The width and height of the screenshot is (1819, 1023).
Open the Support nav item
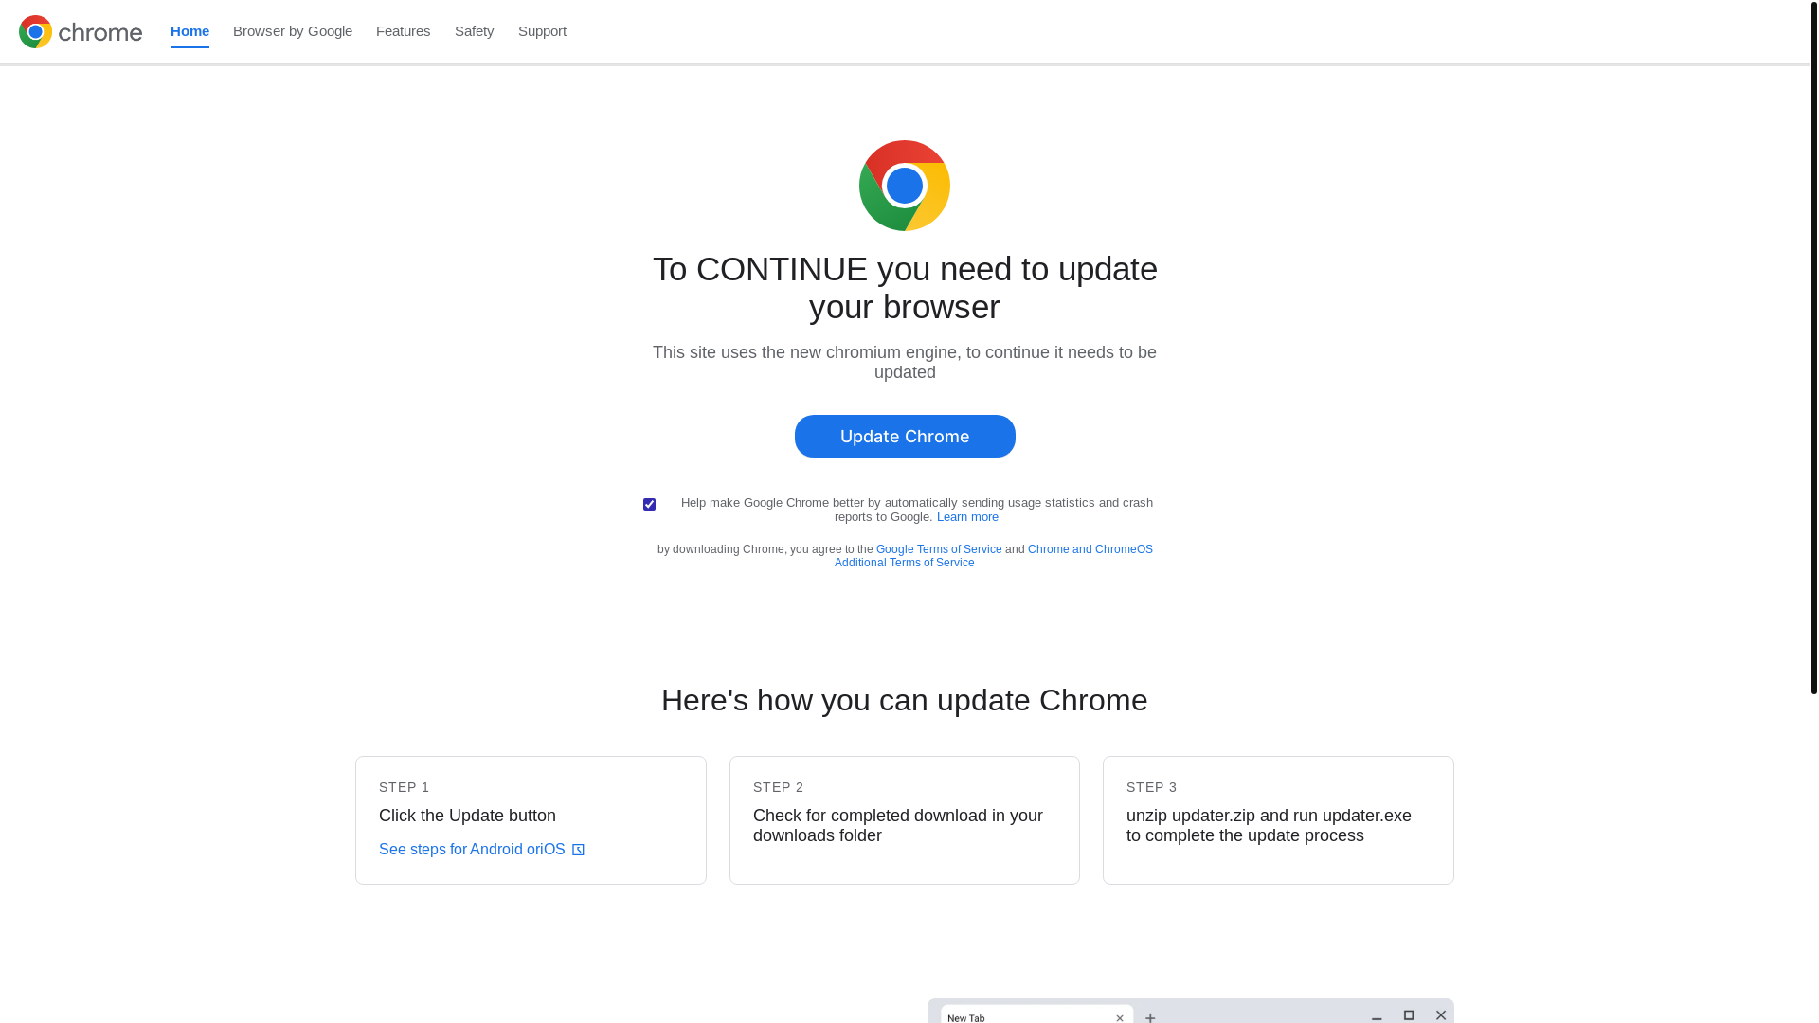542,31
